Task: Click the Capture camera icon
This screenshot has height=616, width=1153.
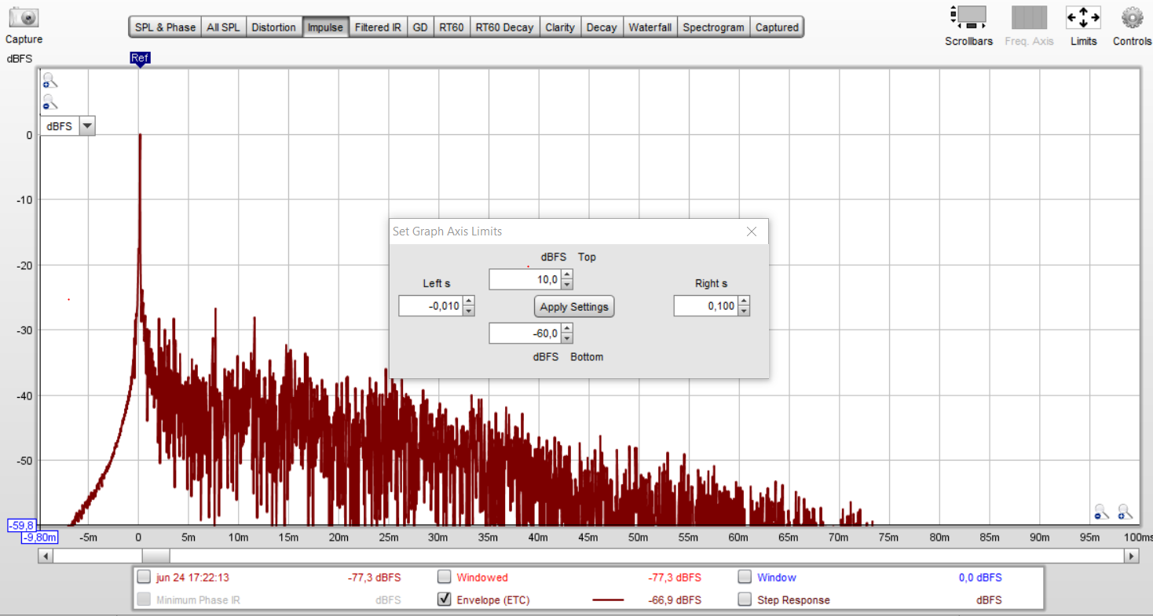Action: (24, 18)
